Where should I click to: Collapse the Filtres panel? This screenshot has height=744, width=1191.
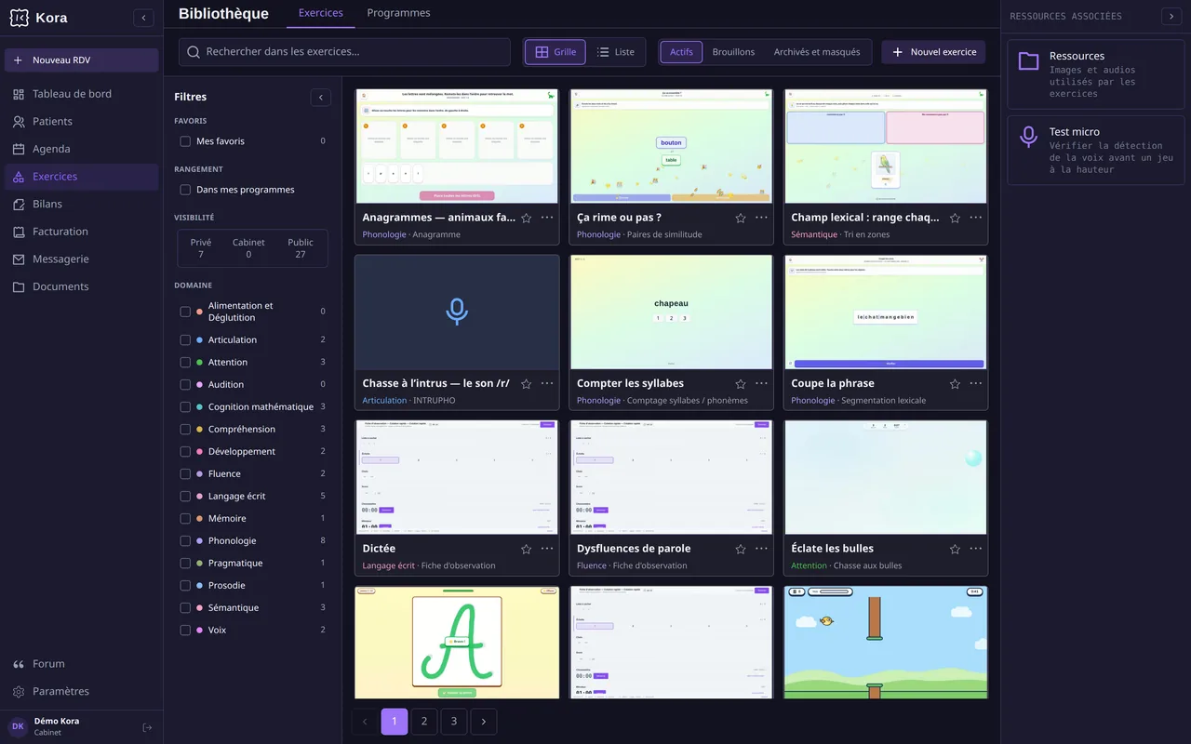click(320, 97)
